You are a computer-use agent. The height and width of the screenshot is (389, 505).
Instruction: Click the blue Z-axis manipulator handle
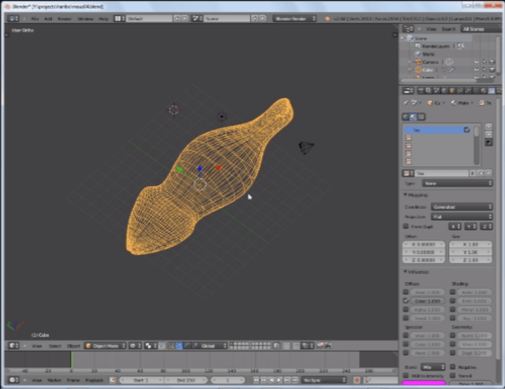[x=200, y=169]
